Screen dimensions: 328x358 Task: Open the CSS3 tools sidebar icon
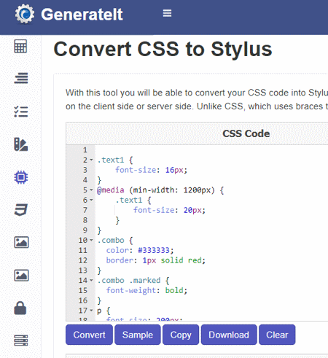[21, 209]
